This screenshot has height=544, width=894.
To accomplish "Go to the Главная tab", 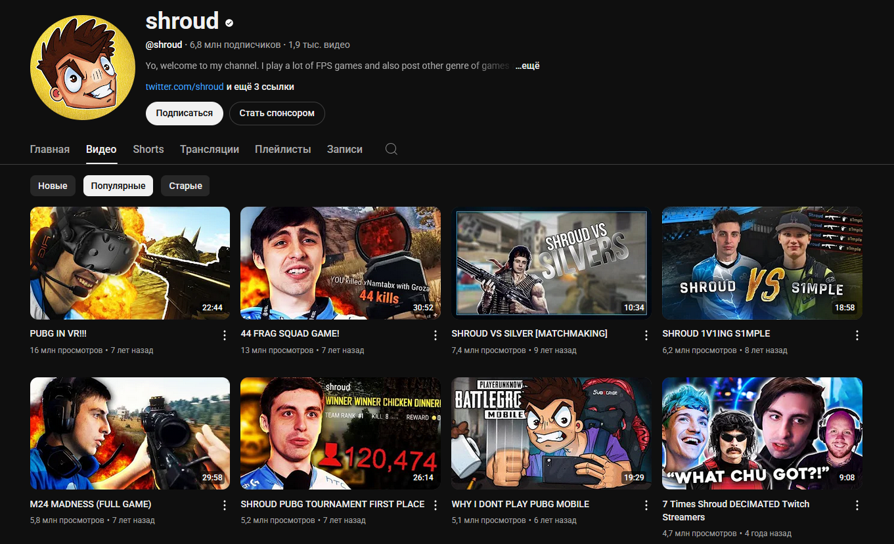I will (50, 149).
